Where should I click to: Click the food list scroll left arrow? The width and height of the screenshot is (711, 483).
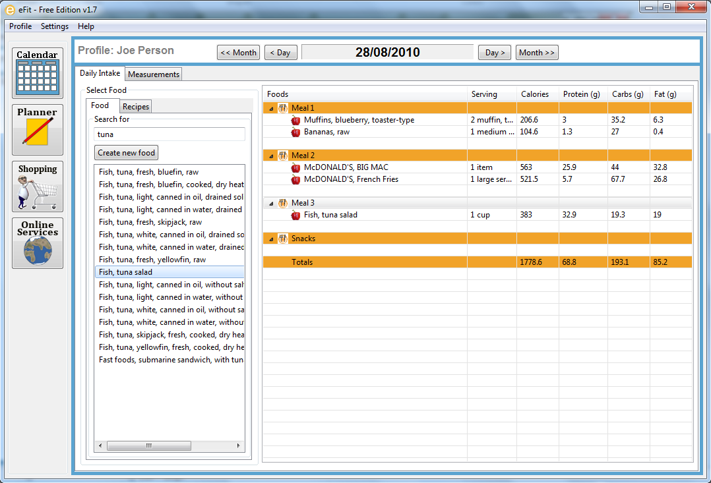click(100, 446)
